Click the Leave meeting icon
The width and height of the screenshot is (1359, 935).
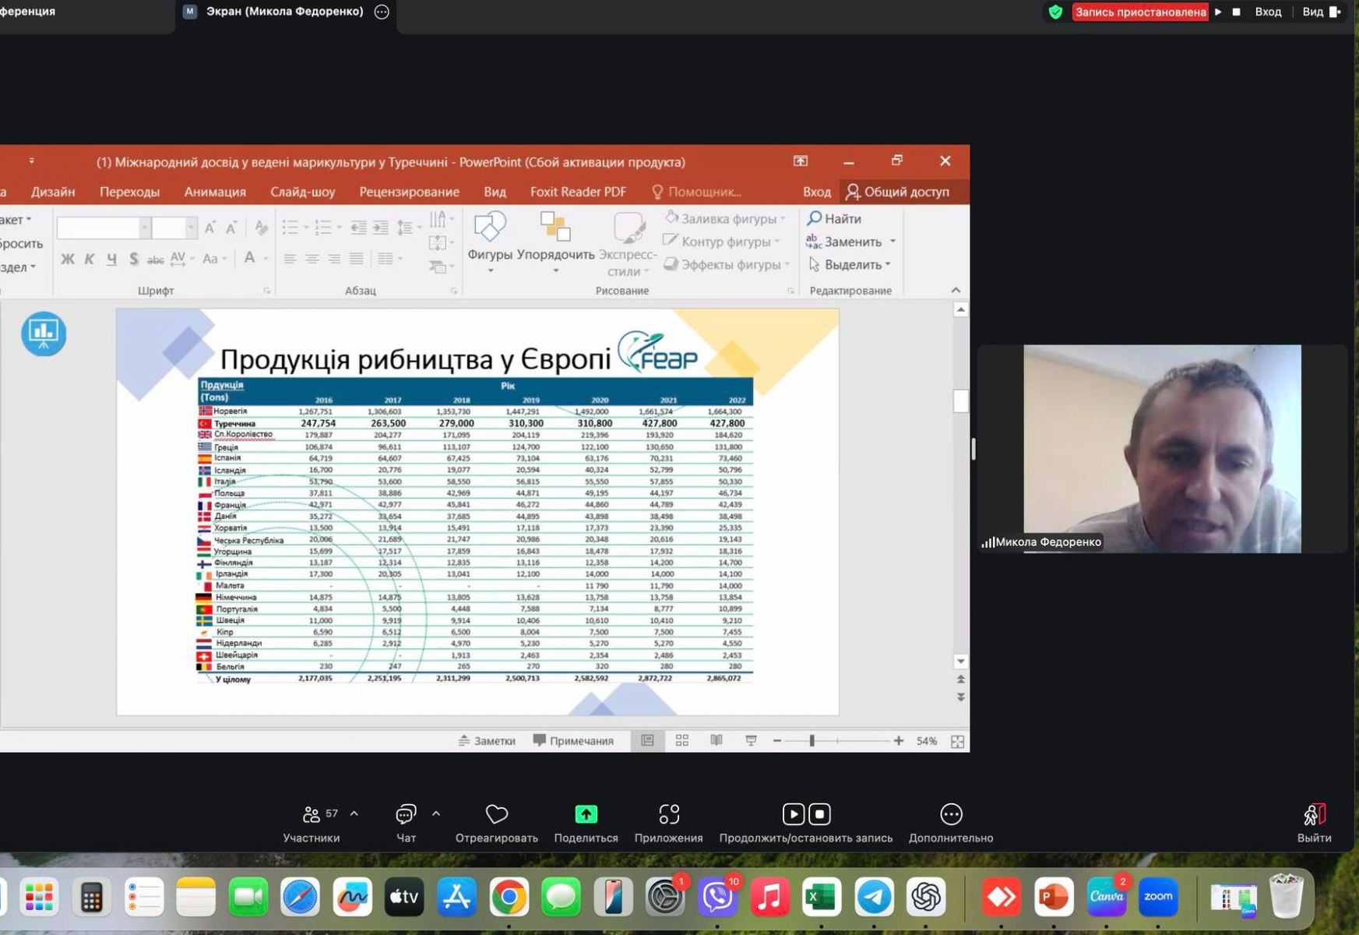click(1314, 815)
